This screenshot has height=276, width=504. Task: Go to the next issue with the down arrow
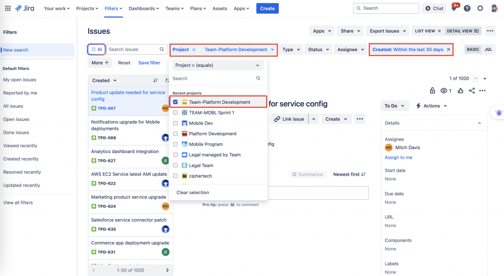[x=485, y=78]
